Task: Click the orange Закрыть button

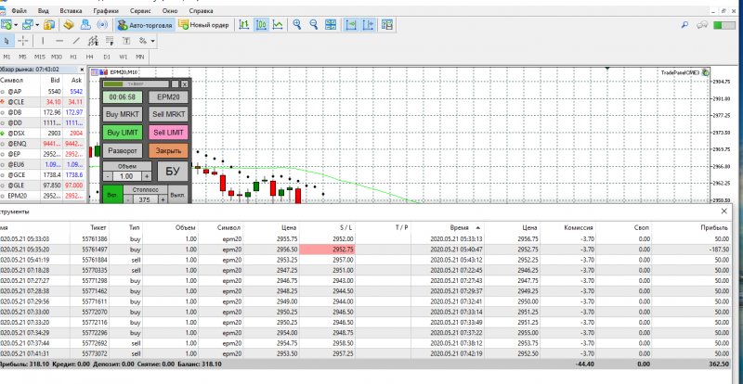Action: coord(168,151)
